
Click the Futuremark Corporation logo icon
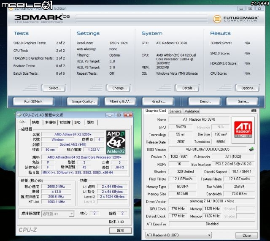(x=217, y=19)
